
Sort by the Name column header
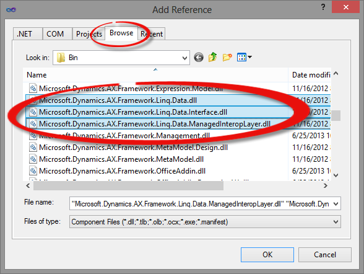pos(155,75)
